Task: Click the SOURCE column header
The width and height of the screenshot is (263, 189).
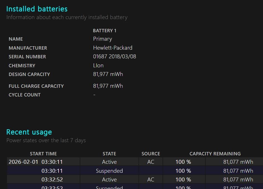Action: [151, 154]
